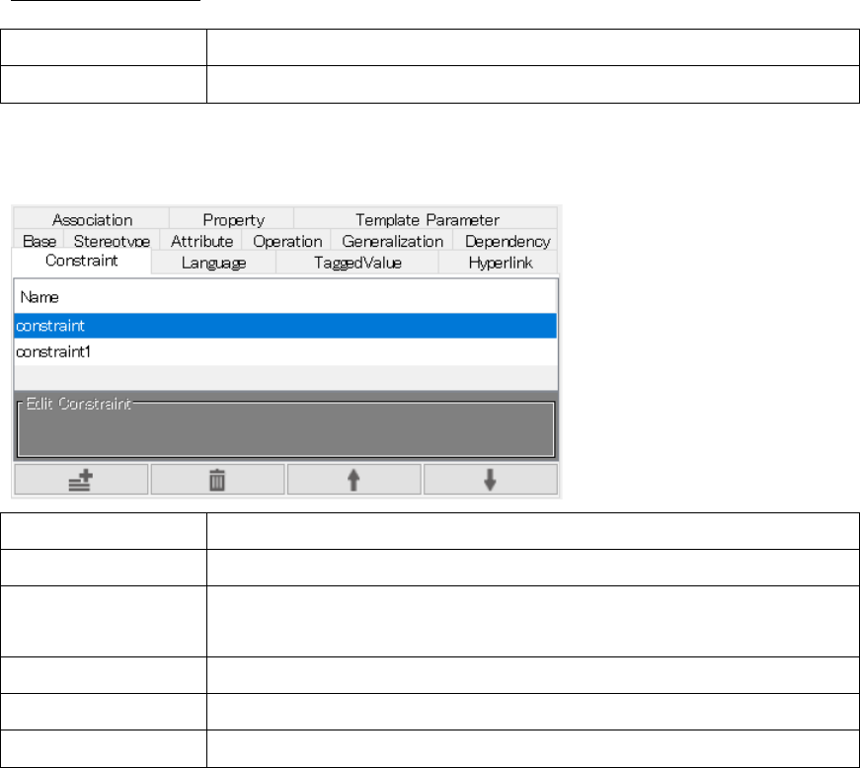The image size is (860, 768).
Task: Move constraint down with arrow button
Action: point(491,480)
